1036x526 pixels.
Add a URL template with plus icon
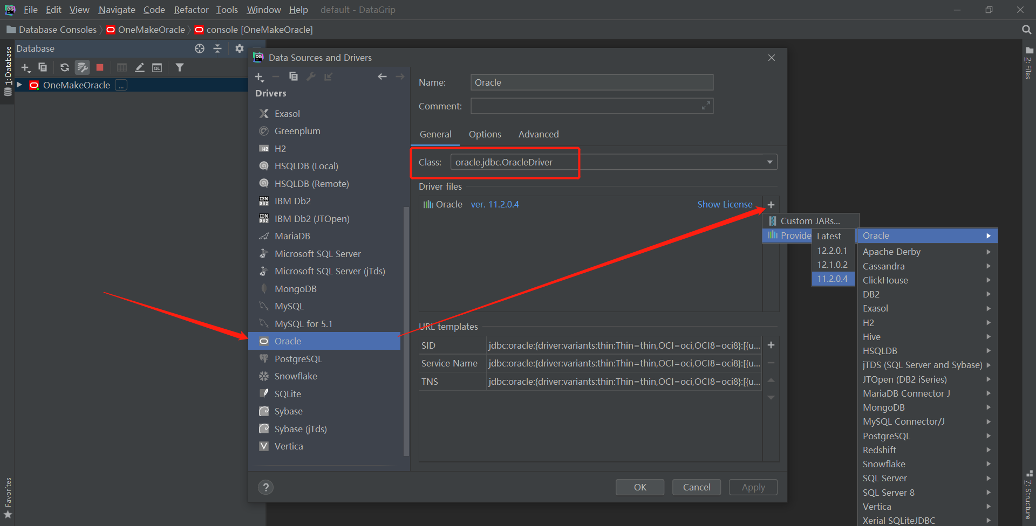[x=771, y=345]
